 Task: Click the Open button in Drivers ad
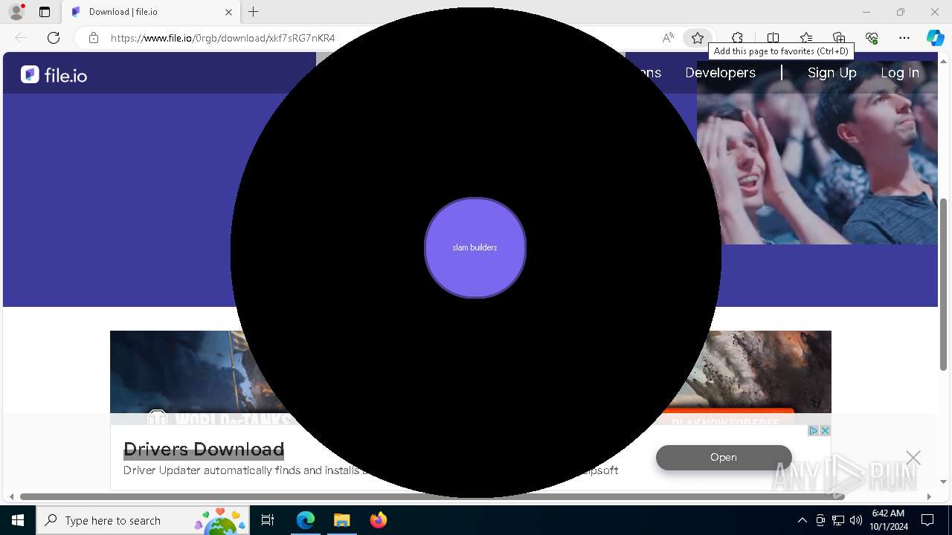[x=724, y=458]
